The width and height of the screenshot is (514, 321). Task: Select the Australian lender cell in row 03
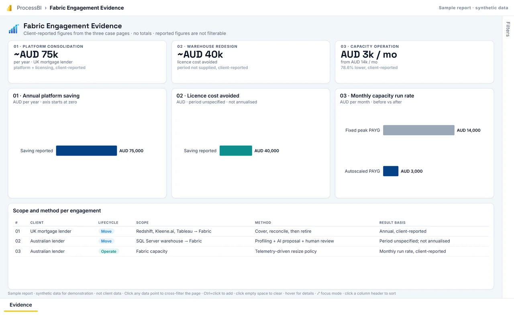click(x=47, y=252)
